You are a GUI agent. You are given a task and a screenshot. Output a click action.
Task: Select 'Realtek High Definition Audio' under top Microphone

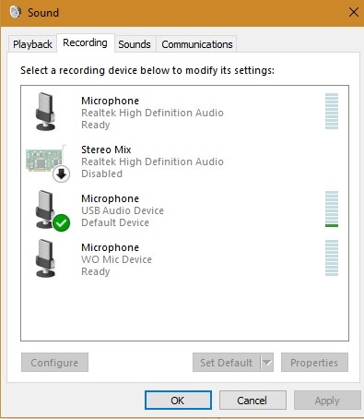point(152,113)
